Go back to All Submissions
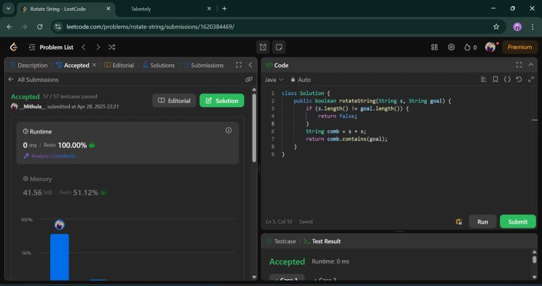Screen dimensions: 542x286 tap(33, 79)
